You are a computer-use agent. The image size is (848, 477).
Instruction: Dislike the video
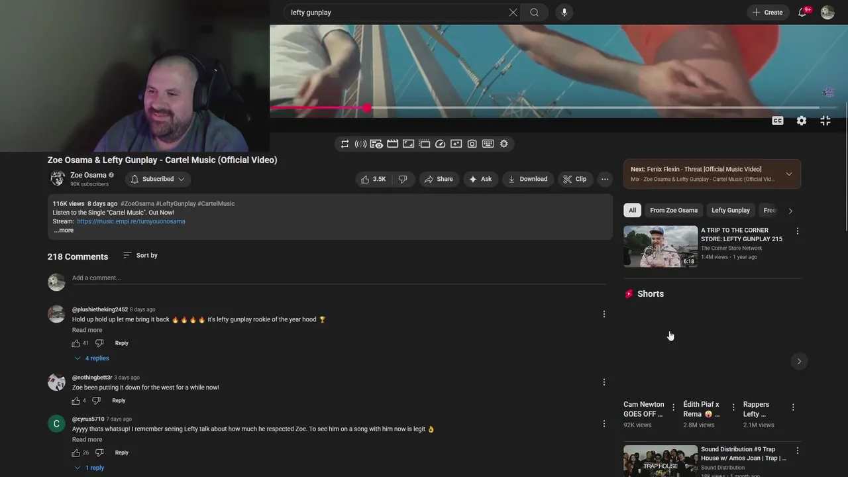coord(403,179)
